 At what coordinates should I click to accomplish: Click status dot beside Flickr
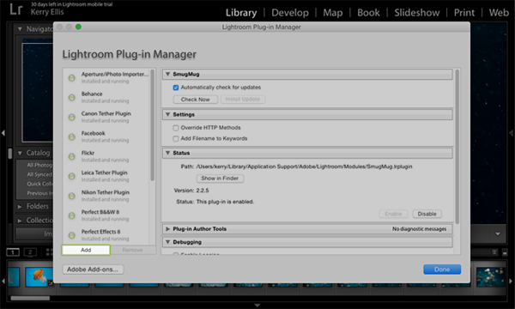(x=71, y=156)
